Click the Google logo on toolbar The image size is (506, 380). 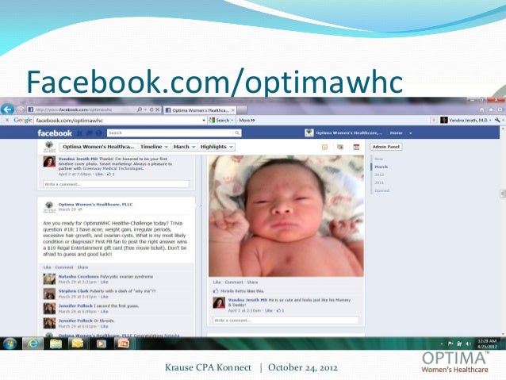(22, 120)
